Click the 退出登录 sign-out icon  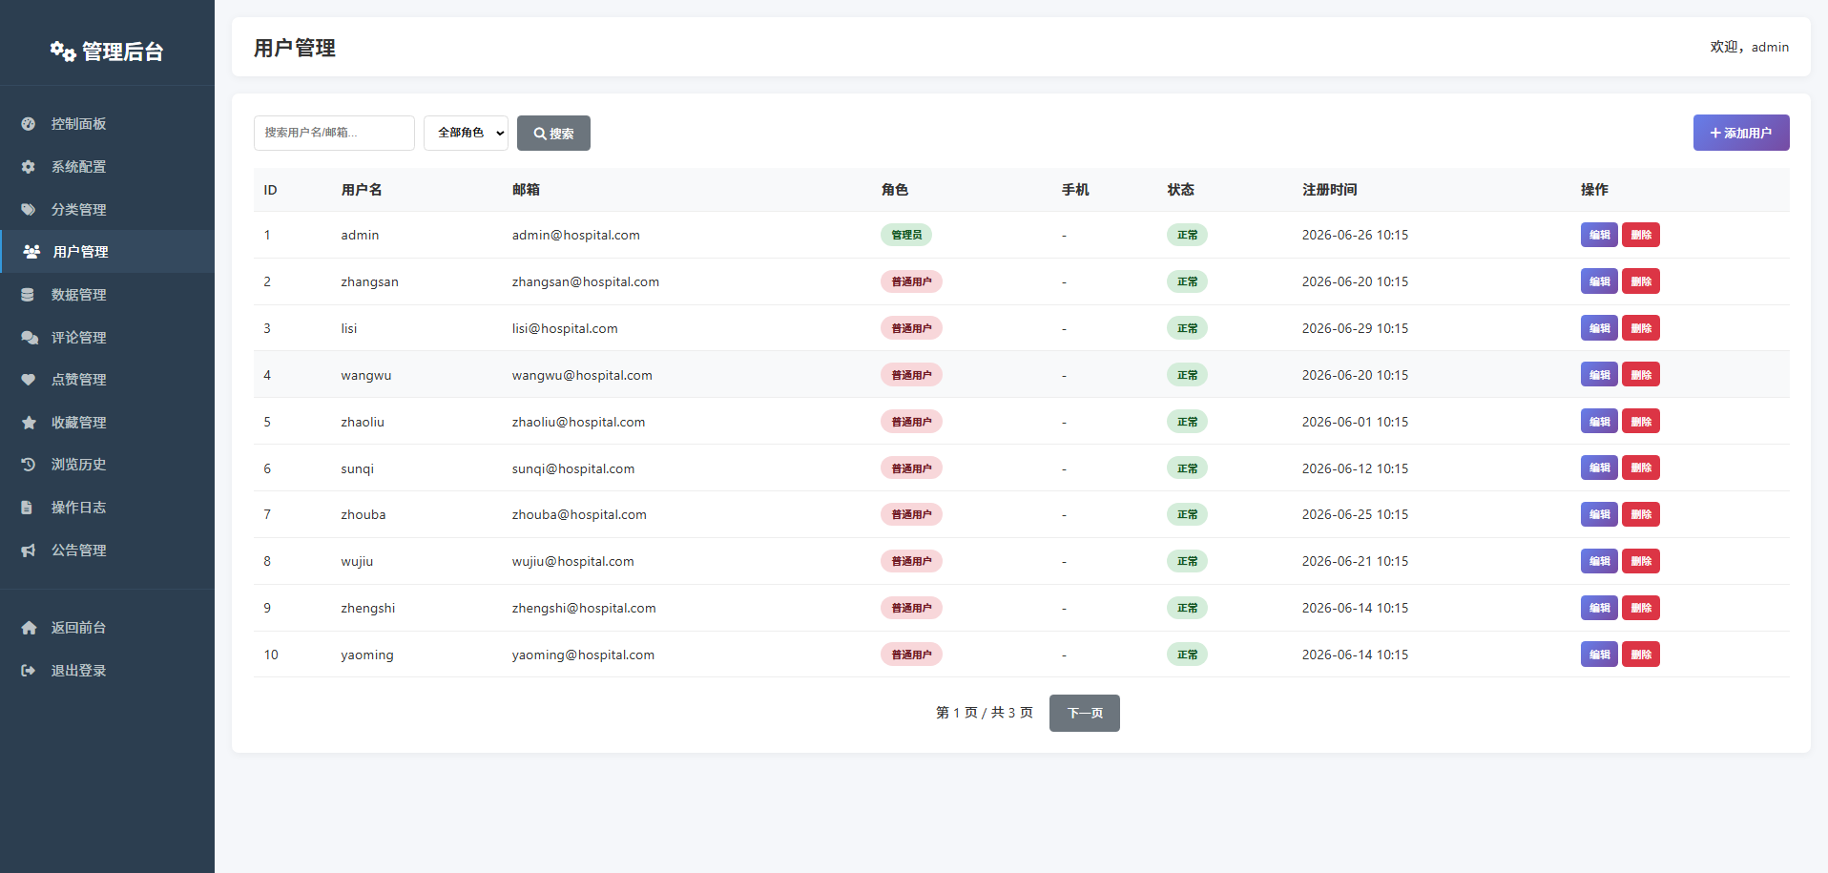(x=29, y=671)
